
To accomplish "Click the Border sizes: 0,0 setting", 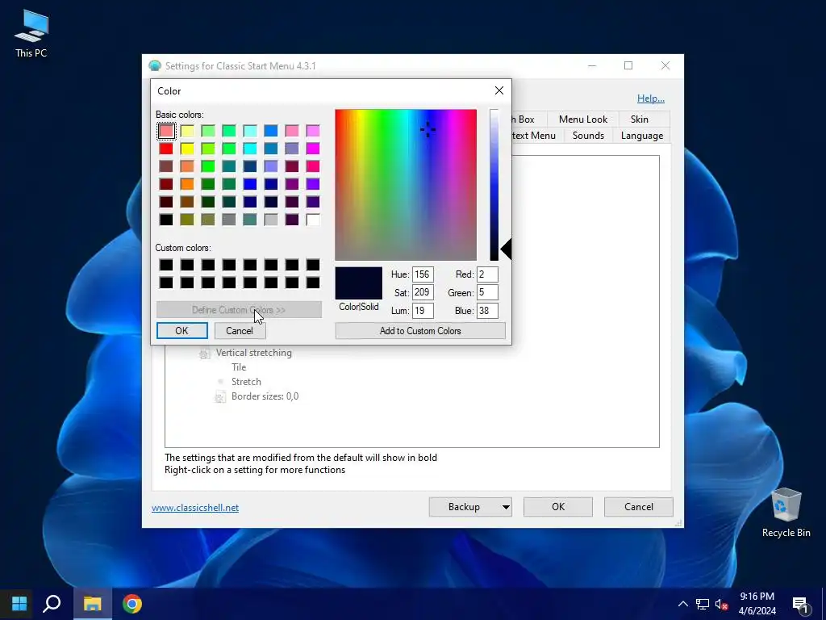I will (265, 396).
